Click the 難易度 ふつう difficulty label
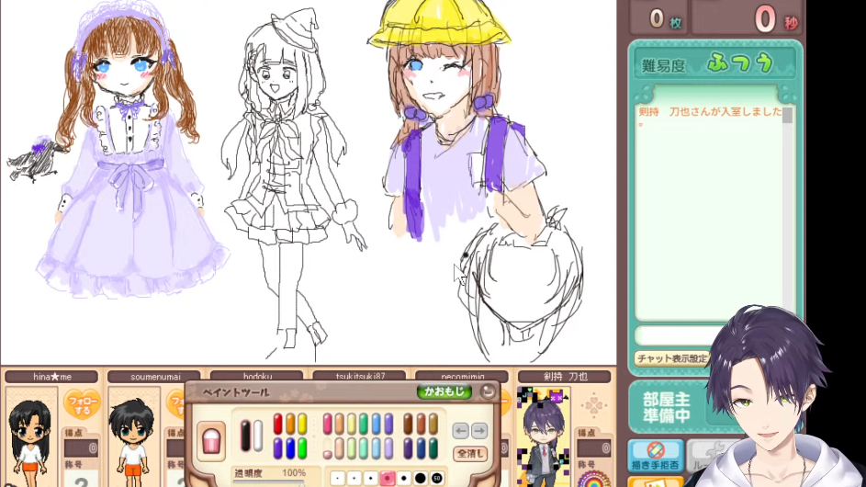 [714, 64]
